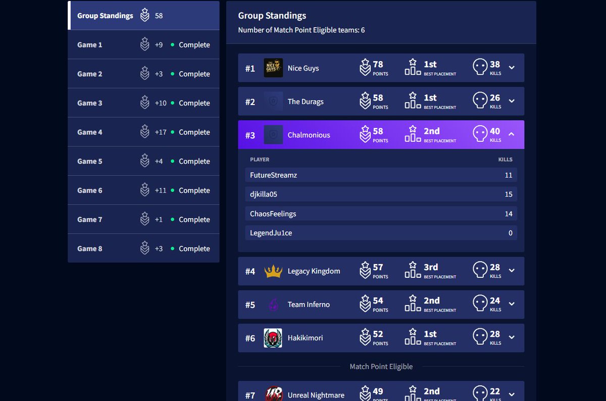Click Chalmonious points badge icon
The width and height of the screenshot is (606, 401).
pyautogui.click(x=365, y=134)
